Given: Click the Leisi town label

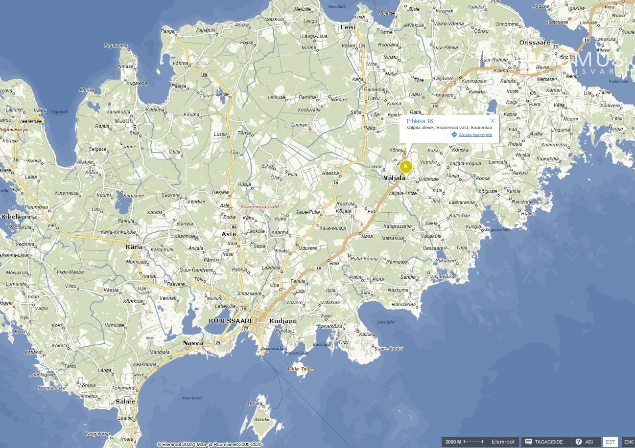Looking at the screenshot, I should 348,28.
